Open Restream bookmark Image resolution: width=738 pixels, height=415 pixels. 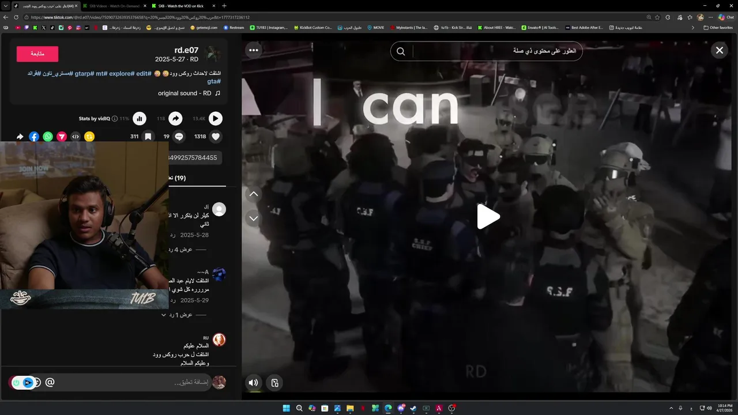click(234, 28)
